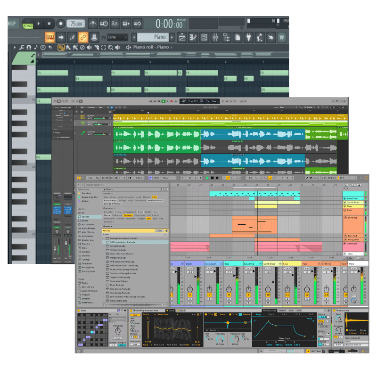Click the piano roll wrench tools icon
This screenshot has height=377, width=377.
point(22,48)
